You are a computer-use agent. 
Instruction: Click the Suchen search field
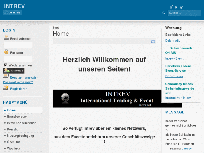pos(184,13)
